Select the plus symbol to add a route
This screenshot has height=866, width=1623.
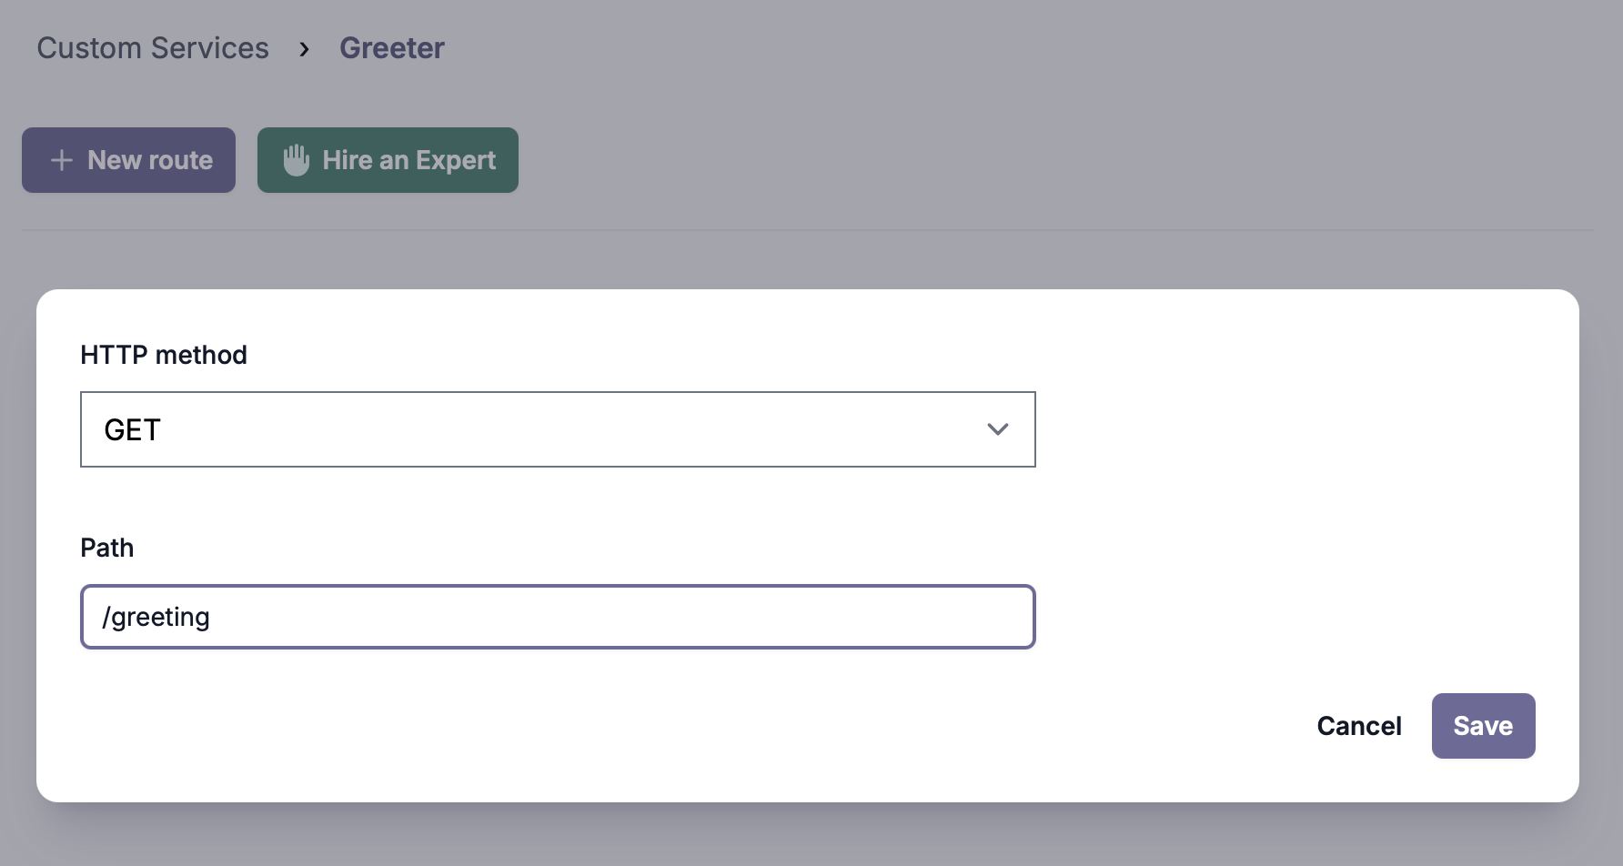click(60, 160)
